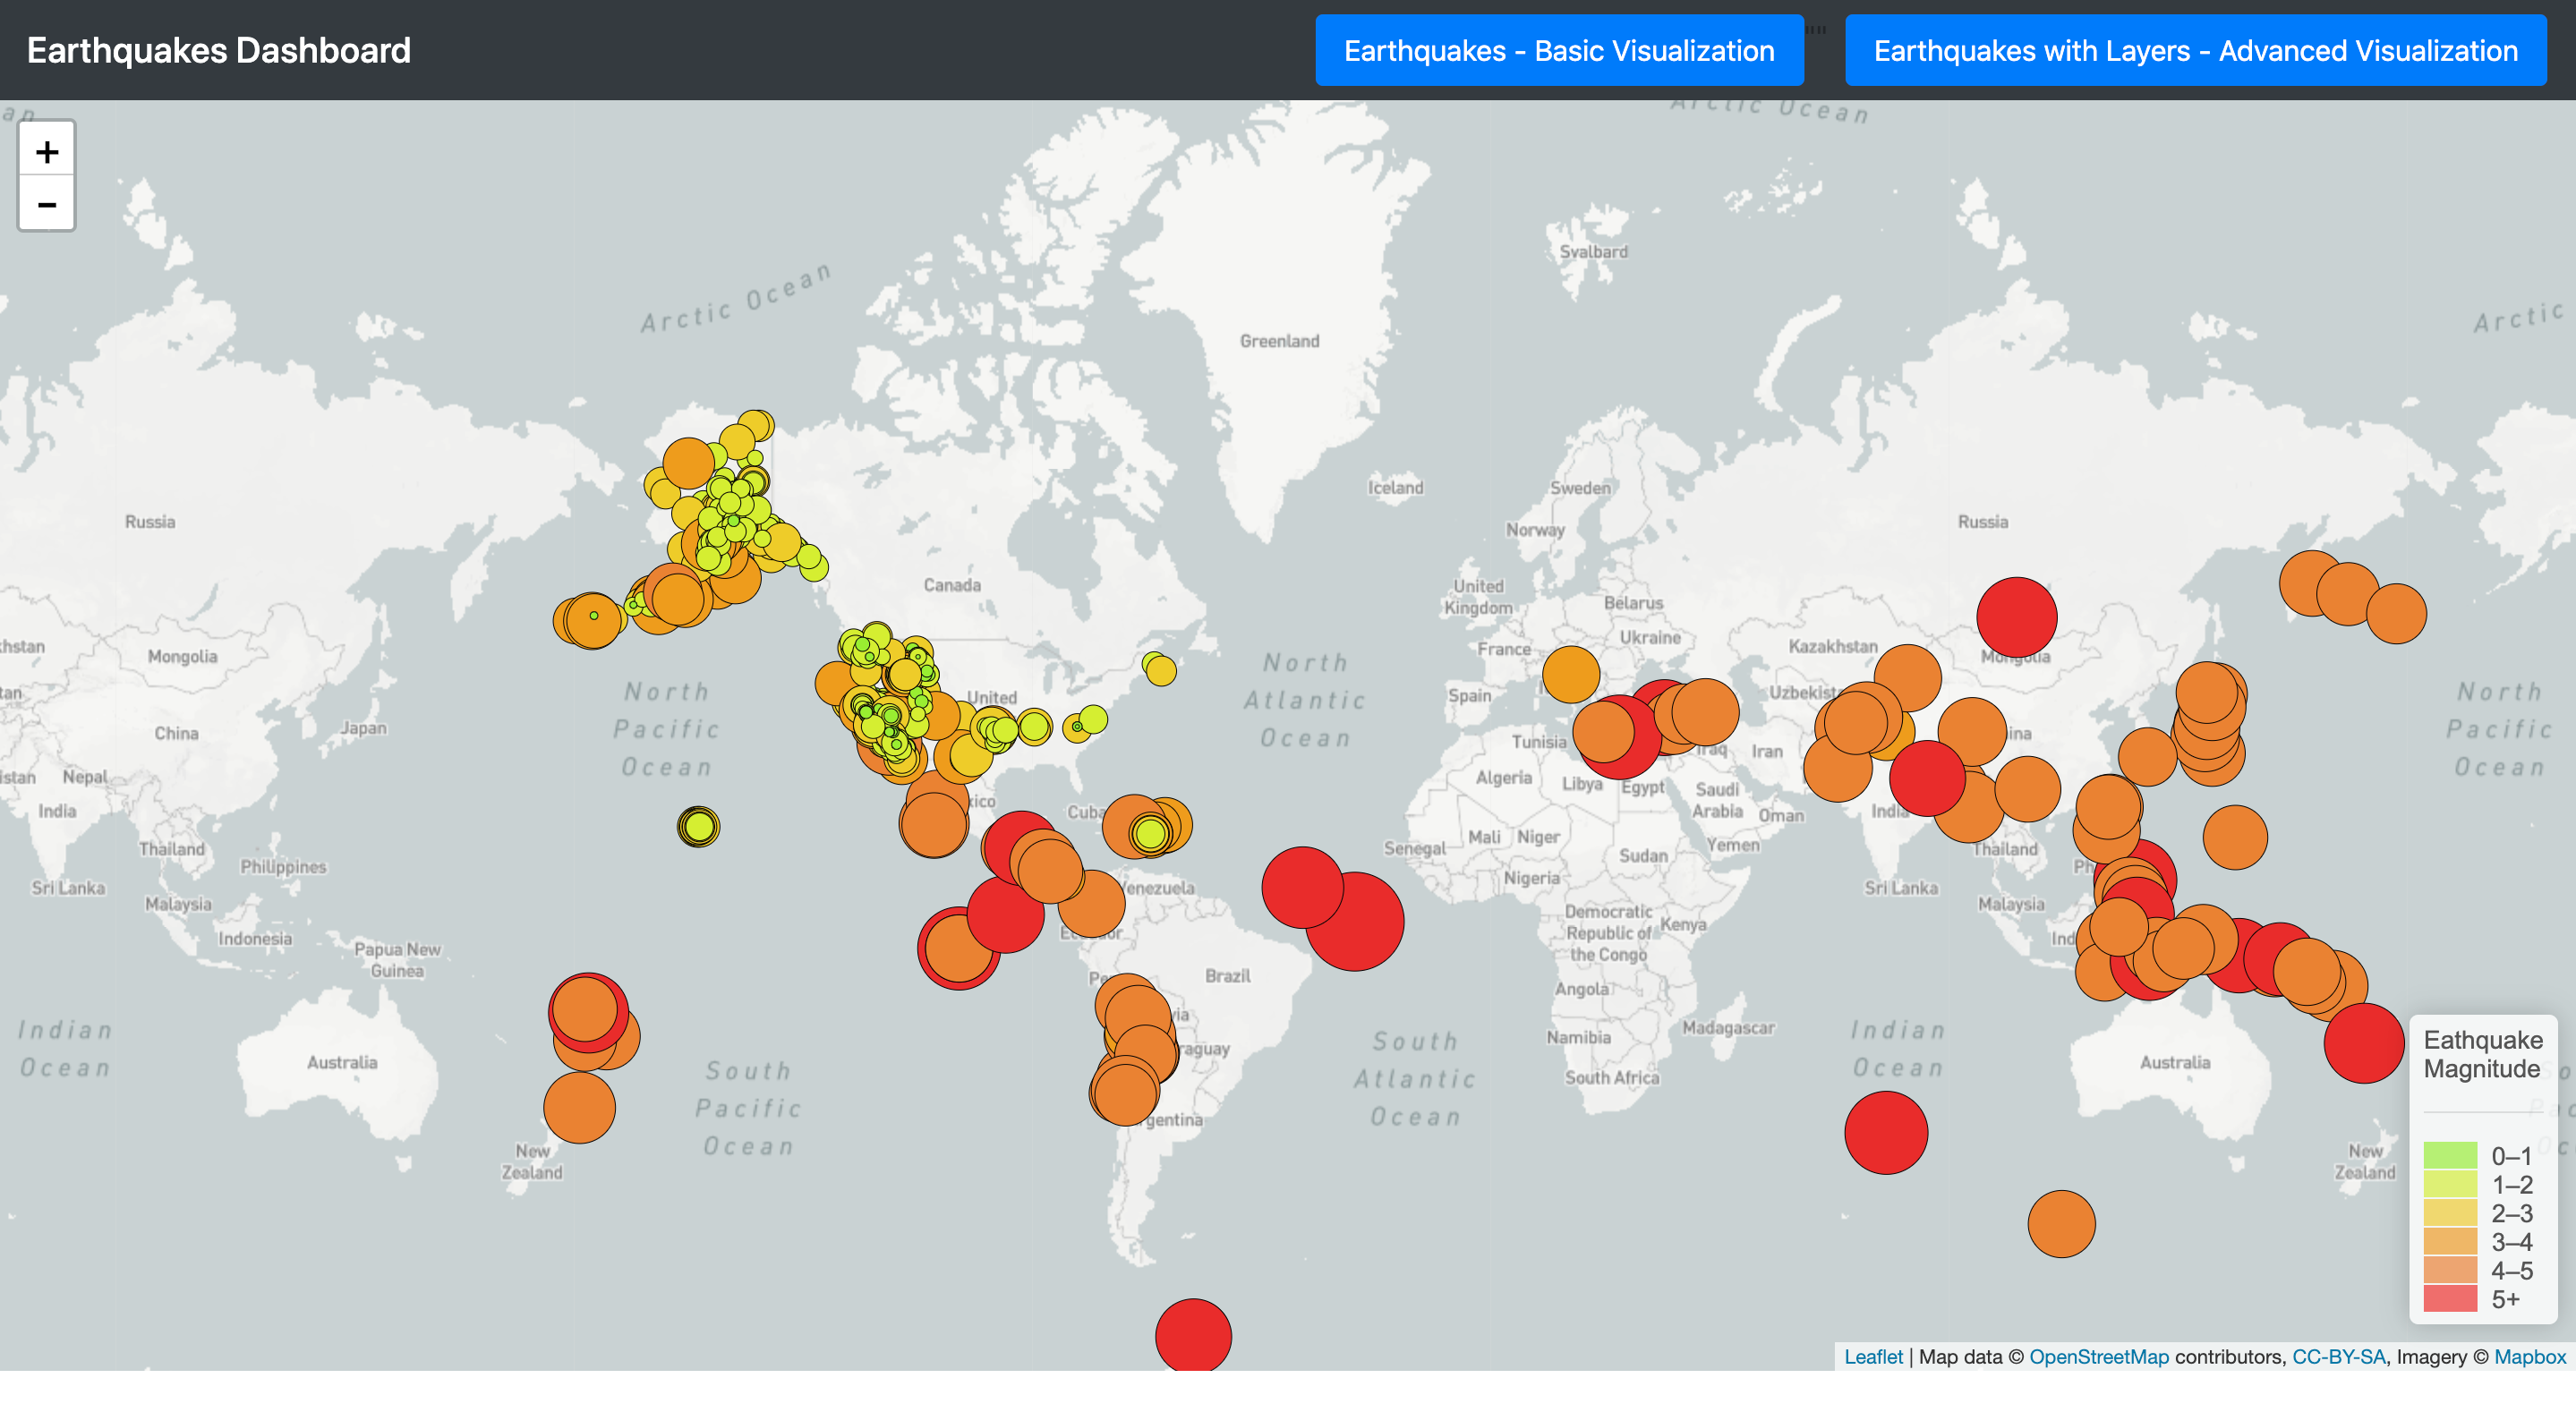Click the zoom out minus button

(46, 205)
